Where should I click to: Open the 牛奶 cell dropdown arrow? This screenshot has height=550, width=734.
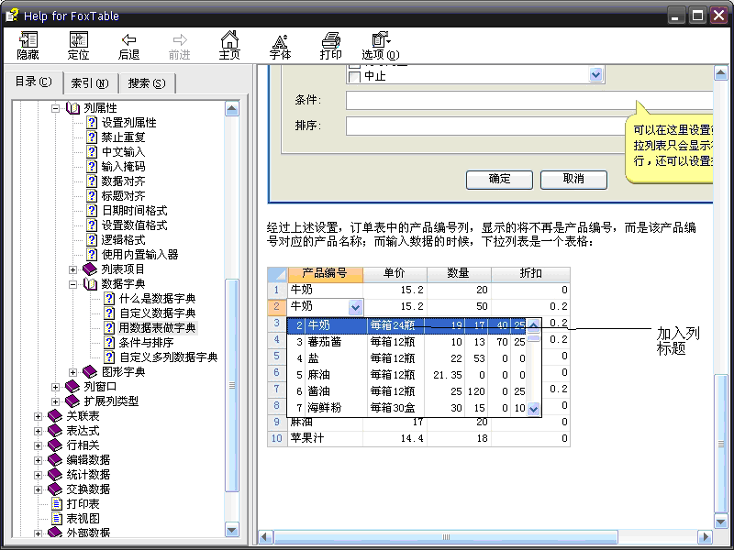coord(356,307)
